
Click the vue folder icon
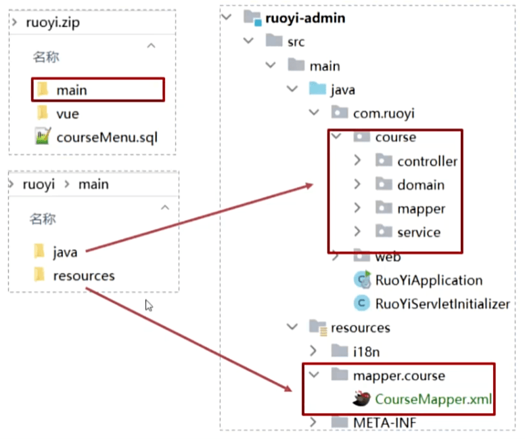click(43, 112)
